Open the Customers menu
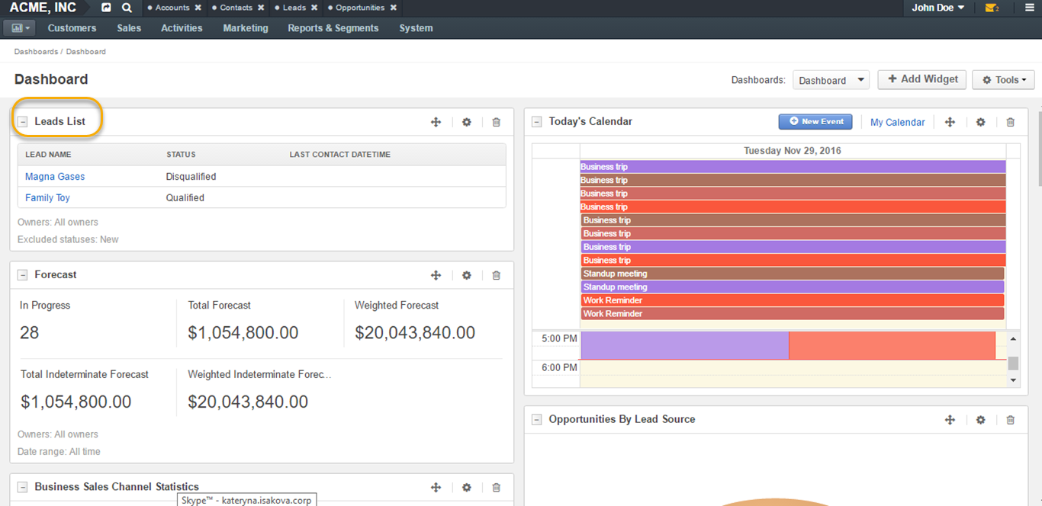Viewport: 1042px width, 506px height. pos(72,28)
